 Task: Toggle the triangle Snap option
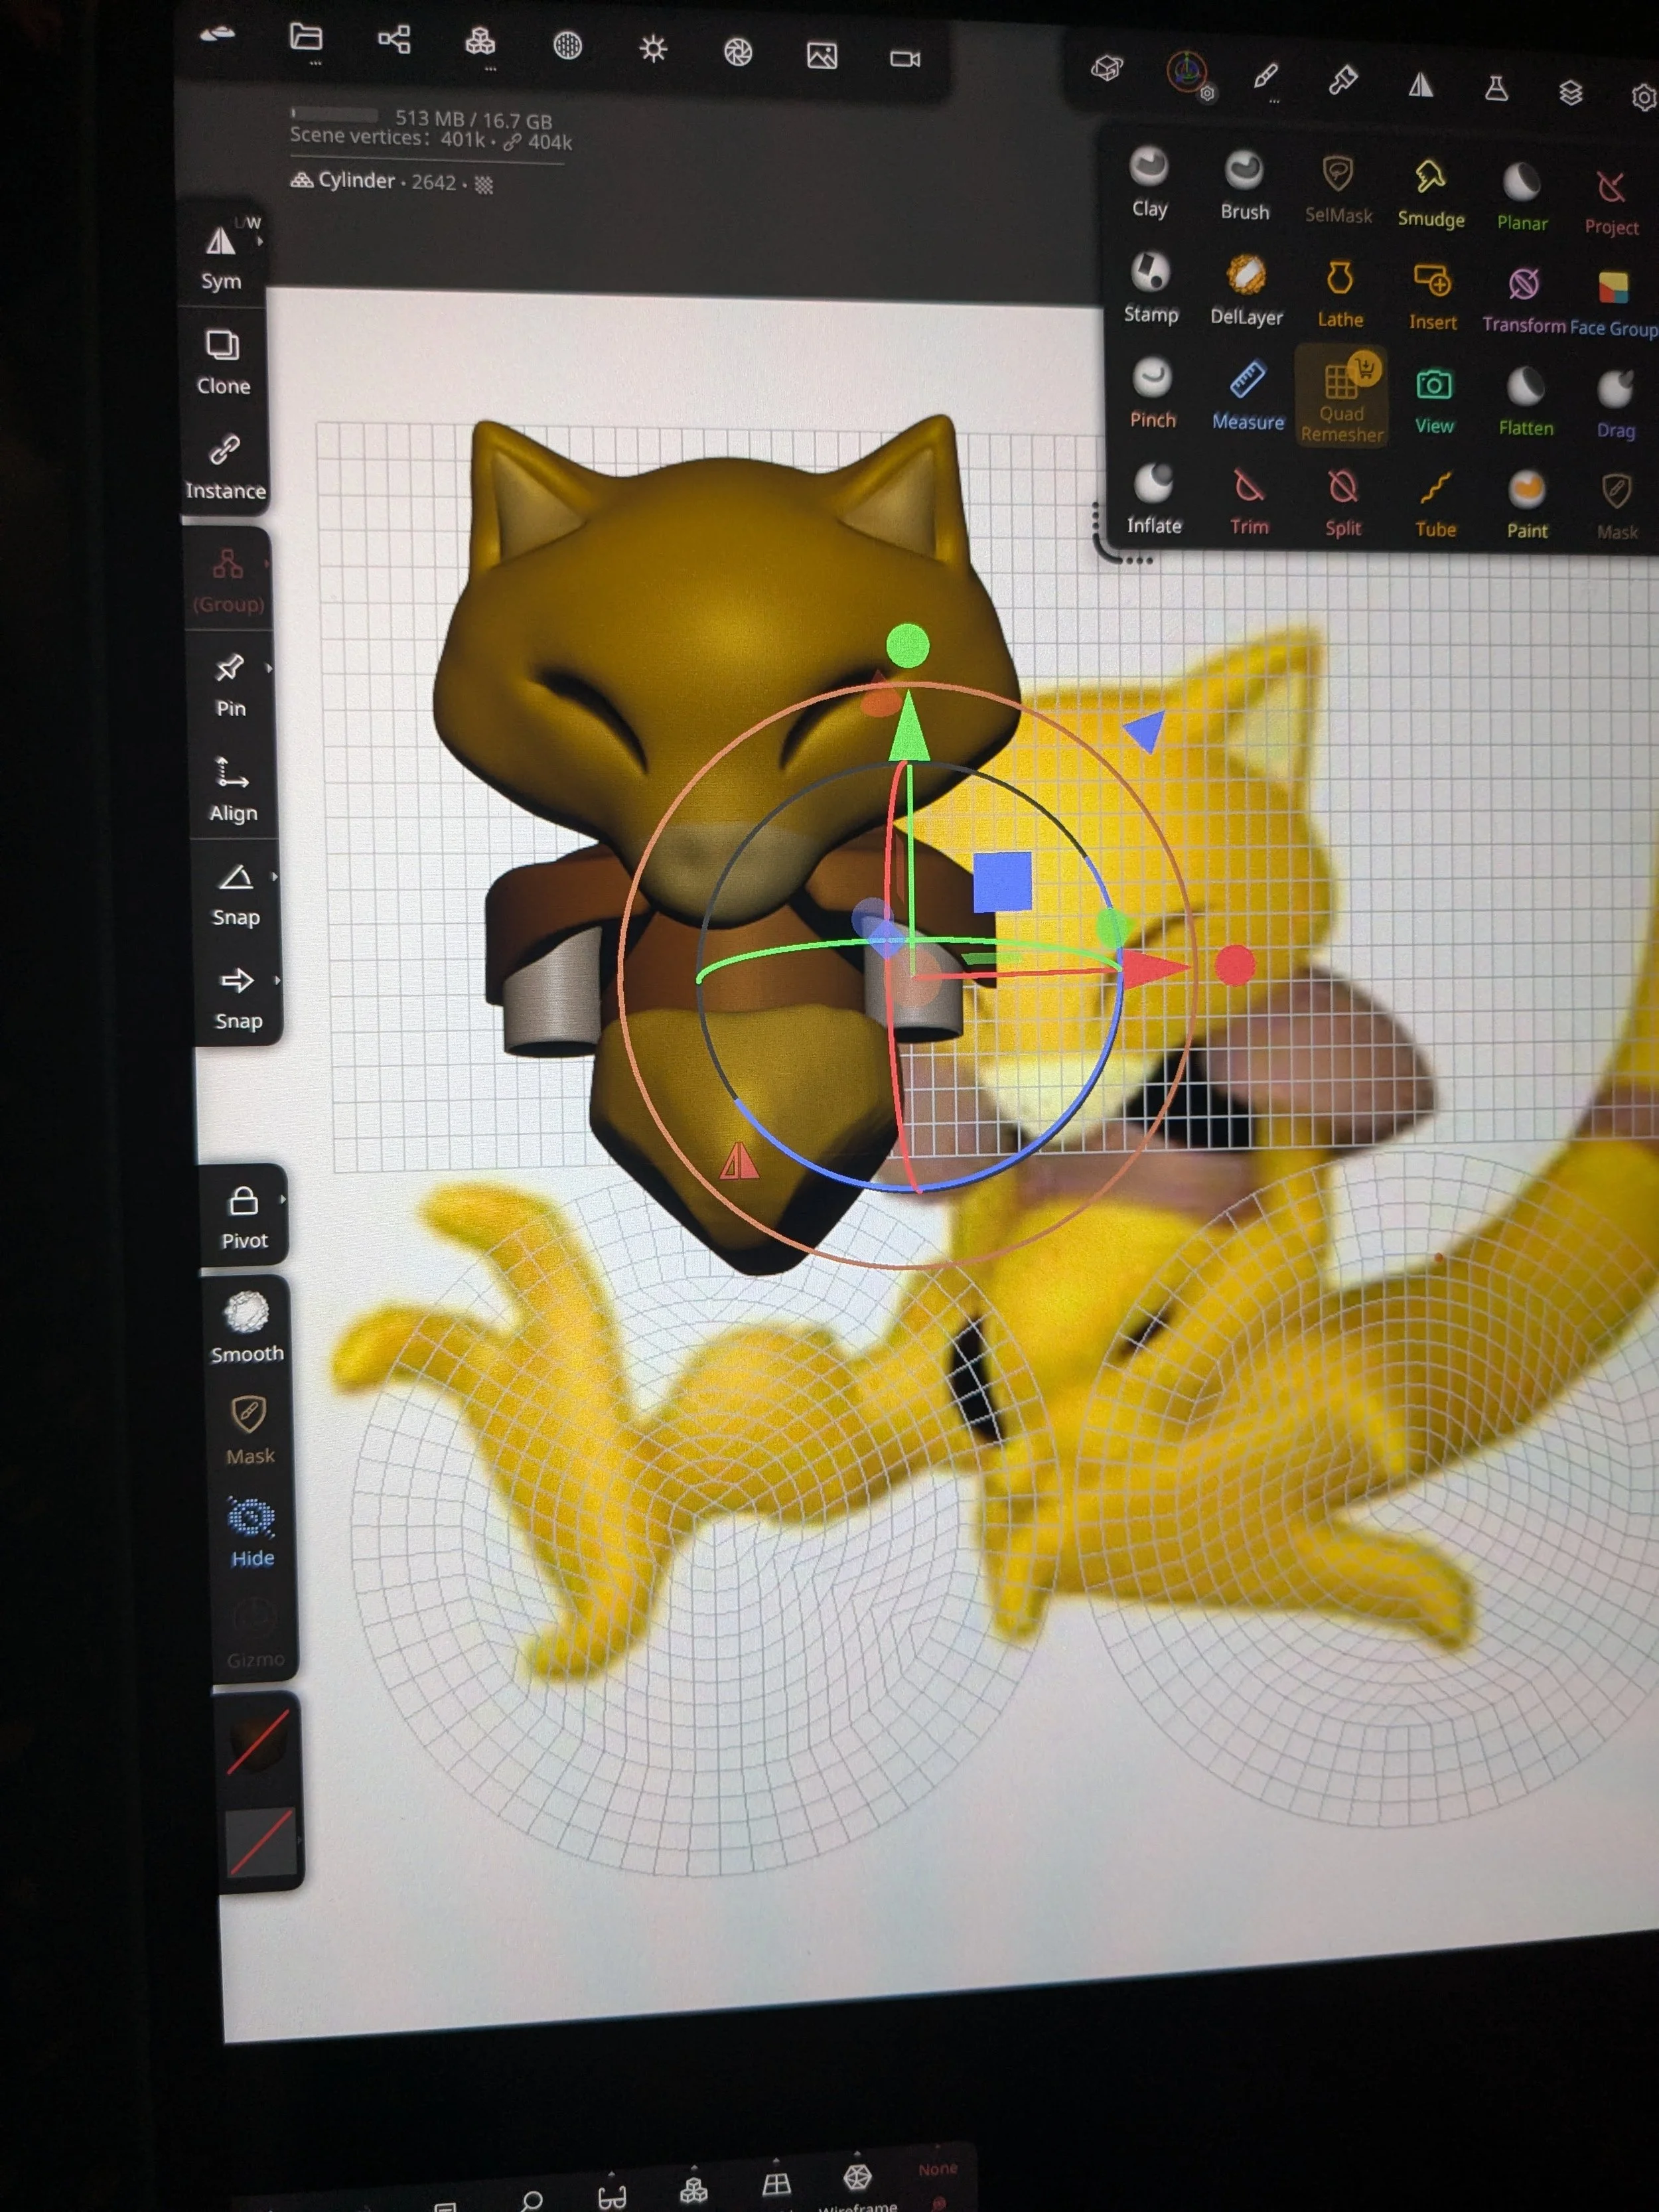[x=236, y=894]
